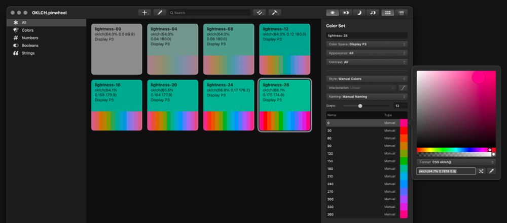The height and width of the screenshot is (223, 507).
Task: Open the Format CSS oklch() dropdown
Action: [x=456, y=162]
